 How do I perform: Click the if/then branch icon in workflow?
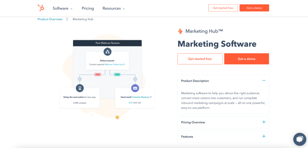(x=108, y=52)
